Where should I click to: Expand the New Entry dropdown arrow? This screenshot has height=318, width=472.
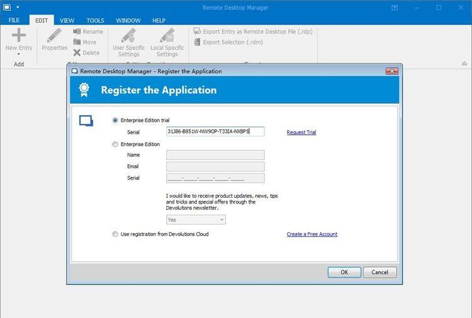point(19,55)
